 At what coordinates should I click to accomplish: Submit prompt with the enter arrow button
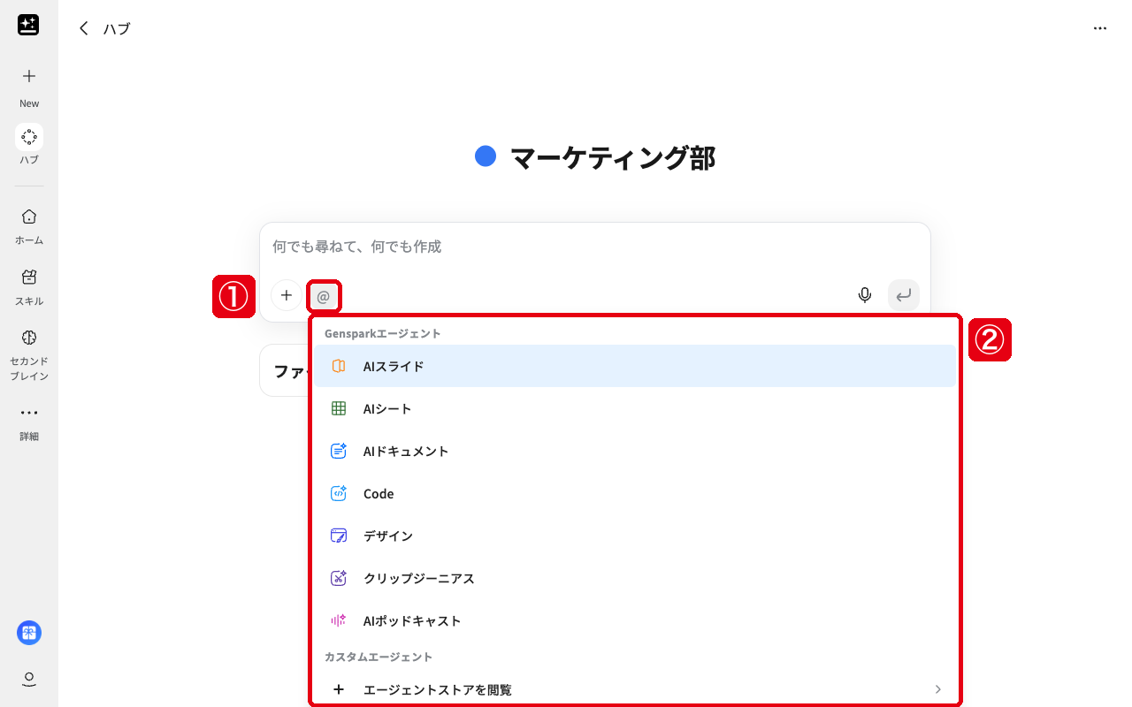904,295
